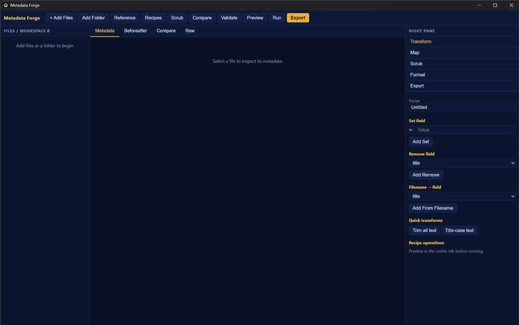
Task: Minimize the Metadata Forge window
Action: 479,5
